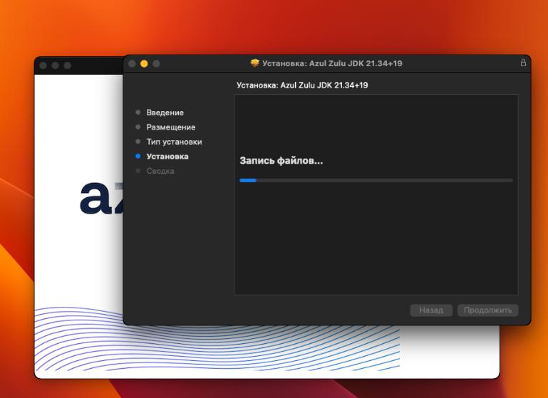Click the lock icon in installer title bar
This screenshot has height=398, width=548.
point(523,63)
